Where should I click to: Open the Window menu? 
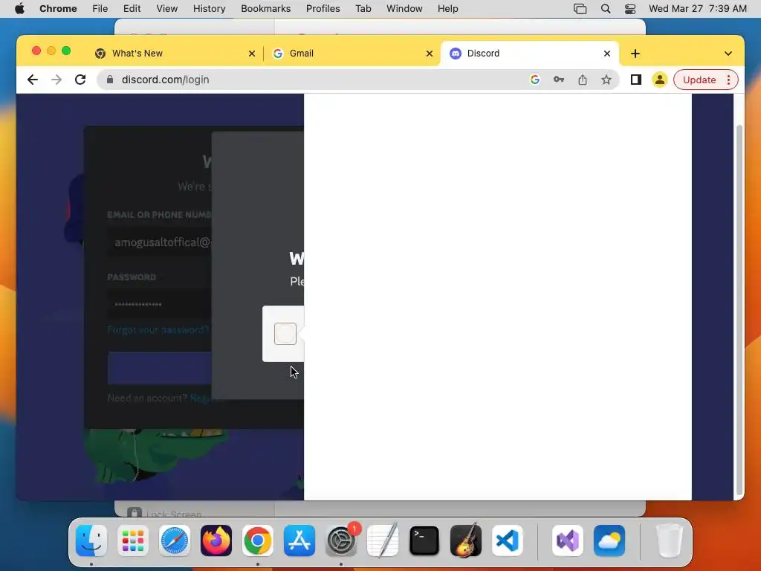404,9
